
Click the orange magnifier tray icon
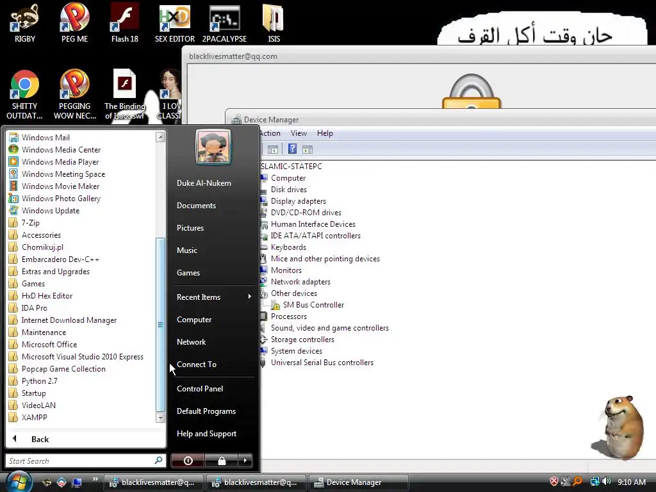[x=577, y=482]
